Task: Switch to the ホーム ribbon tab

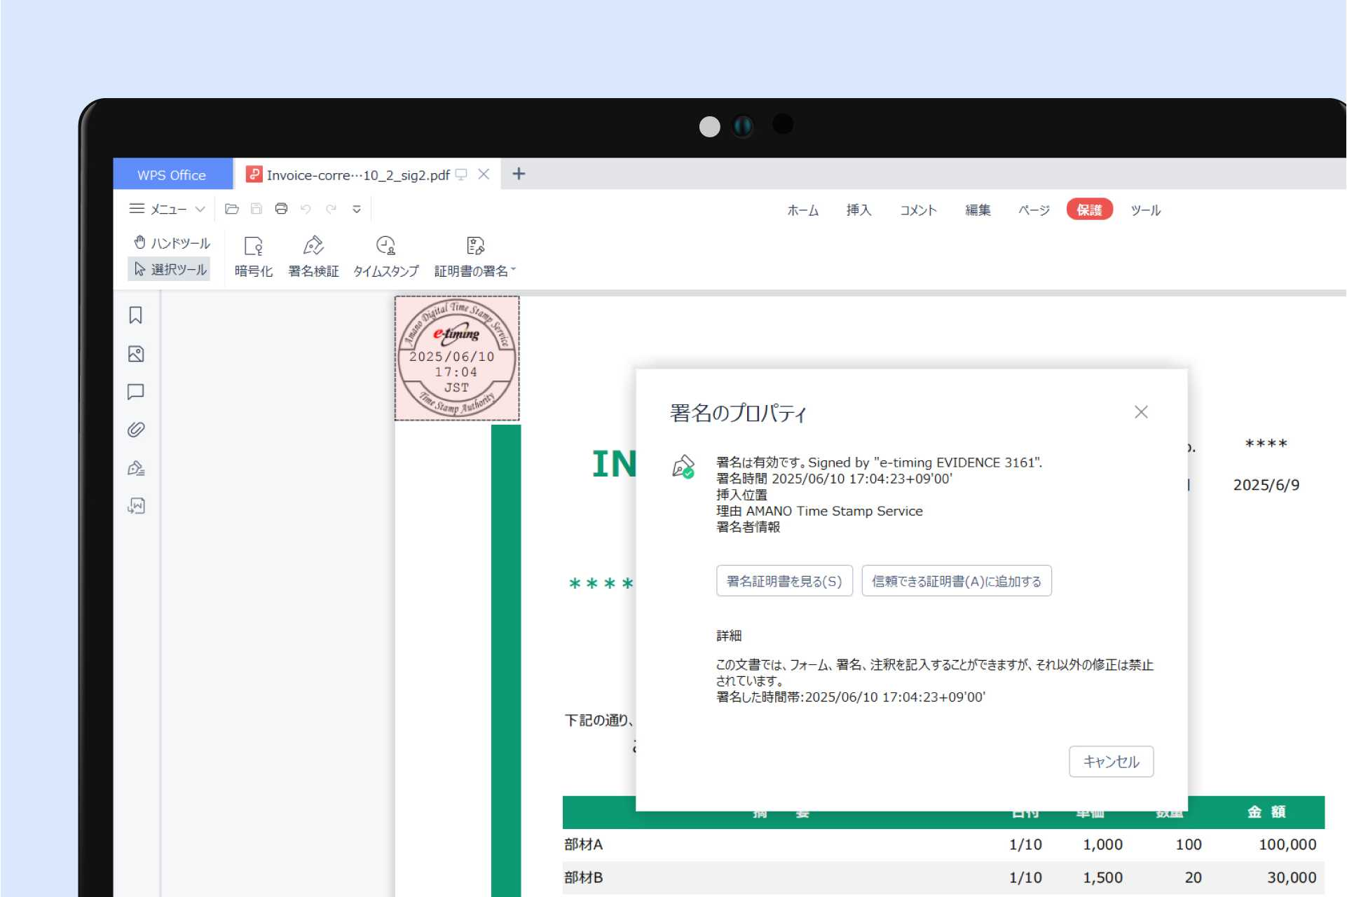Action: [x=803, y=210]
